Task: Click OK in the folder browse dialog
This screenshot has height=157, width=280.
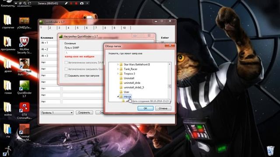Action: (145, 108)
